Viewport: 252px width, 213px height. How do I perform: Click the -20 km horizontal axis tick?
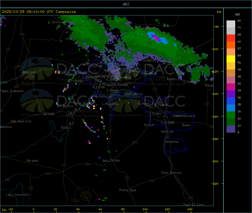pyautogui.click(x=11, y=209)
